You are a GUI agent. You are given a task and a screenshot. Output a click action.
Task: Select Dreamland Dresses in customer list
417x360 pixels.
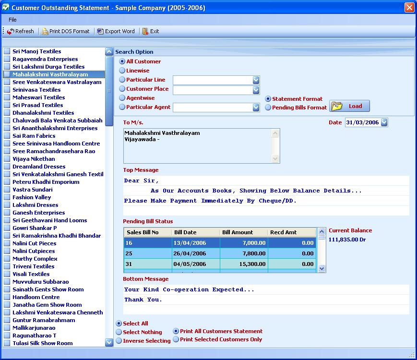[39, 167]
